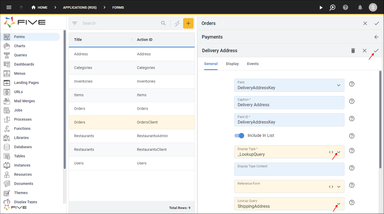Click the magnifier search icon
The width and height of the screenshot is (384, 214).
tap(163, 23)
